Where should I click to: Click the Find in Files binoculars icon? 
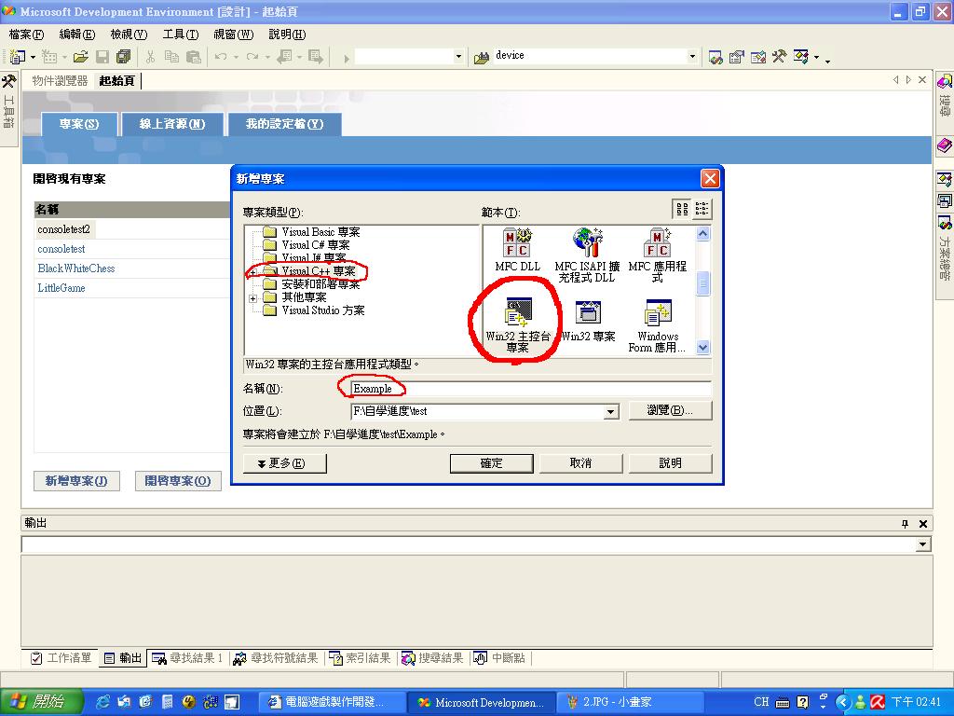(x=482, y=57)
